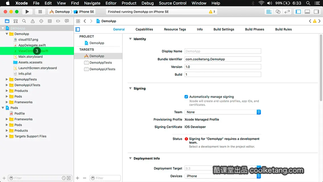
Task: Open the debug navigator
Action: pos(50,21)
